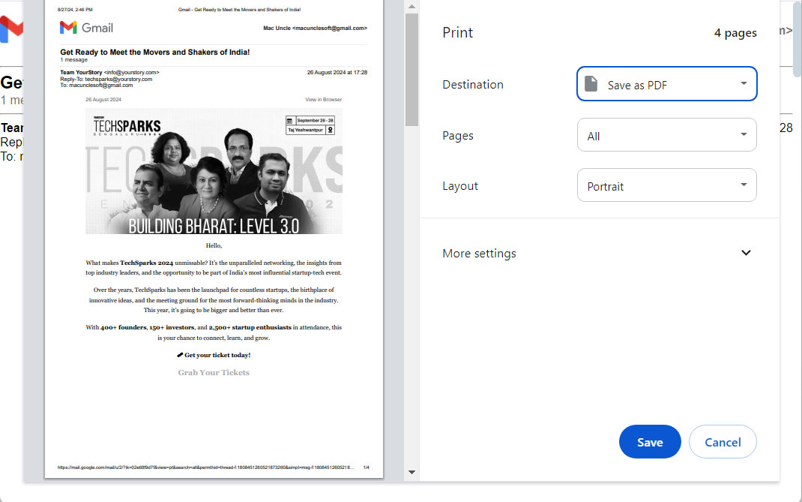
Task: Click the up arrow on the preview scrollbar
Action: 411,6
